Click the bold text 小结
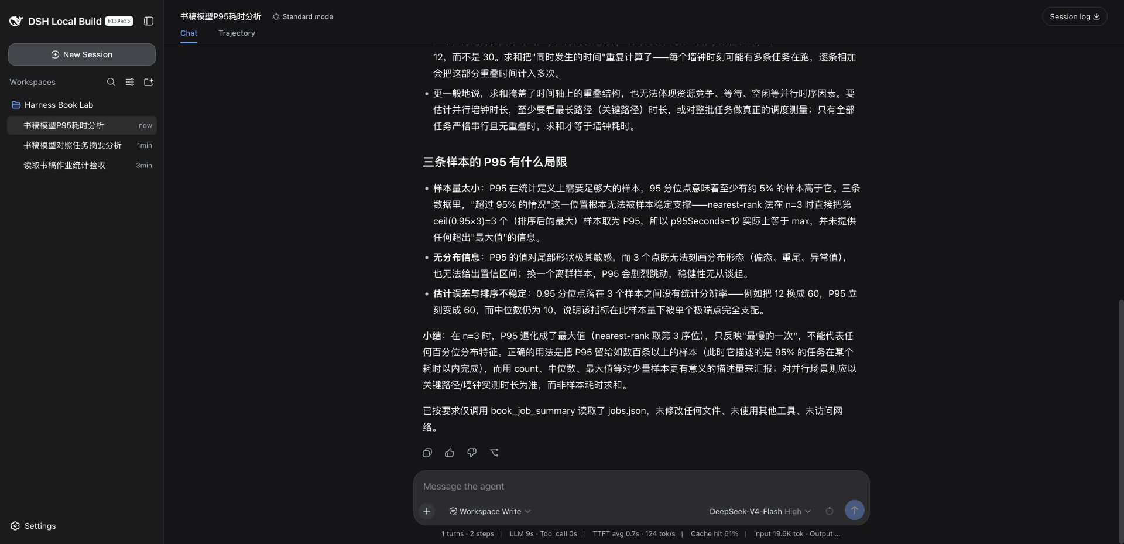Viewport: 1124px width, 544px height. coord(431,336)
